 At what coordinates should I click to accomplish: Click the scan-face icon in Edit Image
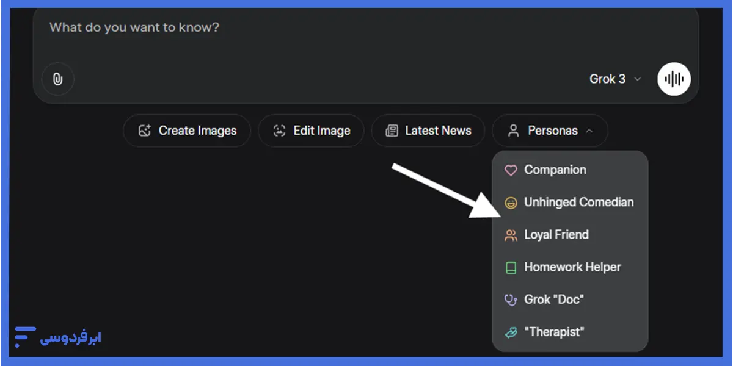[279, 131]
